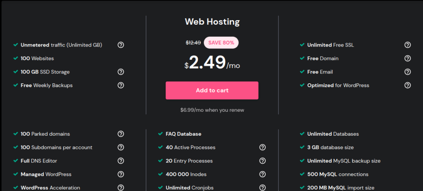Click the help icon next to Full DNS Editor
423x191 pixels.
[x=121, y=161]
